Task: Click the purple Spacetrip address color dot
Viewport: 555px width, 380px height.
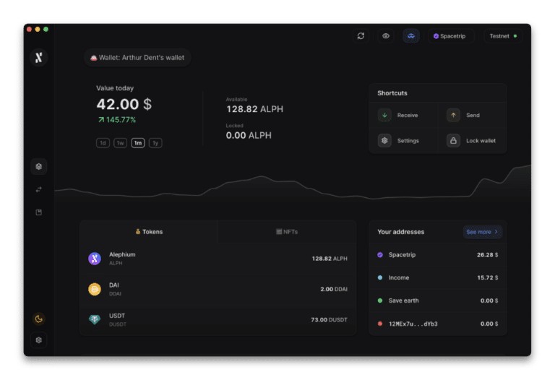Action: pos(380,255)
